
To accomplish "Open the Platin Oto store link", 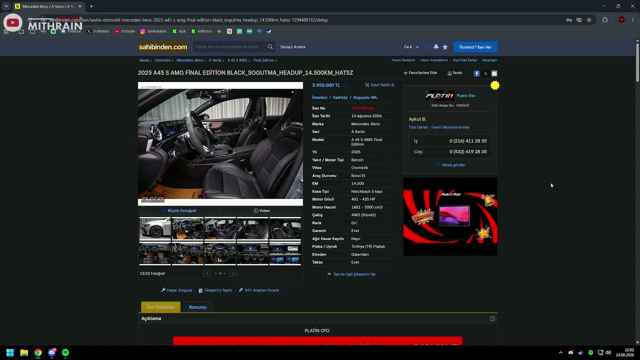I will click(466, 95).
